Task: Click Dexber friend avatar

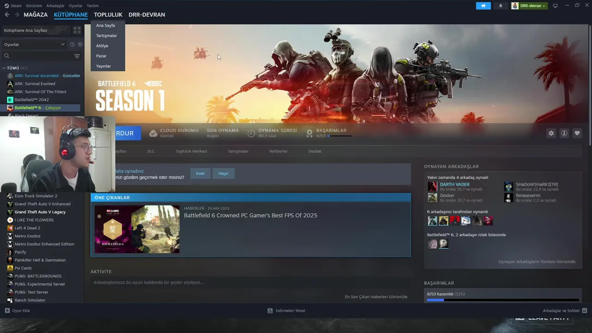Action: click(432, 197)
